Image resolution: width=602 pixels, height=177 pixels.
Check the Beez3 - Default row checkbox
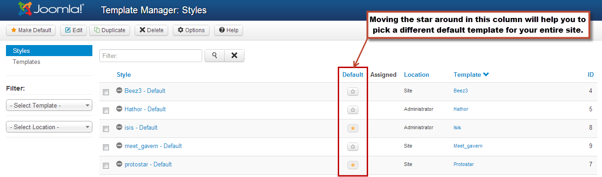click(x=106, y=92)
